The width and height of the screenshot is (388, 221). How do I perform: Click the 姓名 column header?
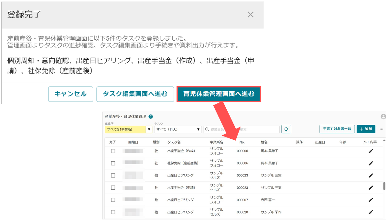tap(264, 142)
